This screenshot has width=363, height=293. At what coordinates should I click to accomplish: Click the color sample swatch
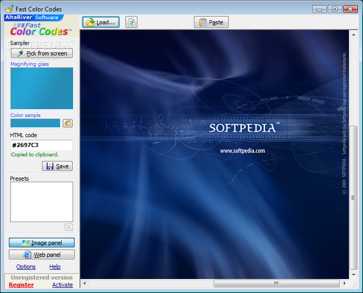click(35, 123)
